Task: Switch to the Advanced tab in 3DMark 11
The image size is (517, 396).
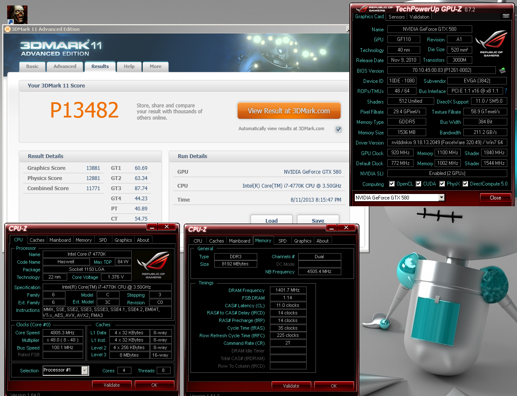Action: tap(65, 66)
